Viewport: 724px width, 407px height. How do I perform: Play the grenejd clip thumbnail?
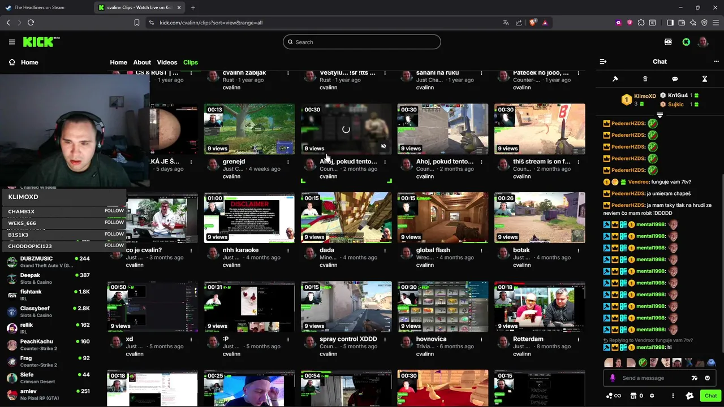coord(249,129)
